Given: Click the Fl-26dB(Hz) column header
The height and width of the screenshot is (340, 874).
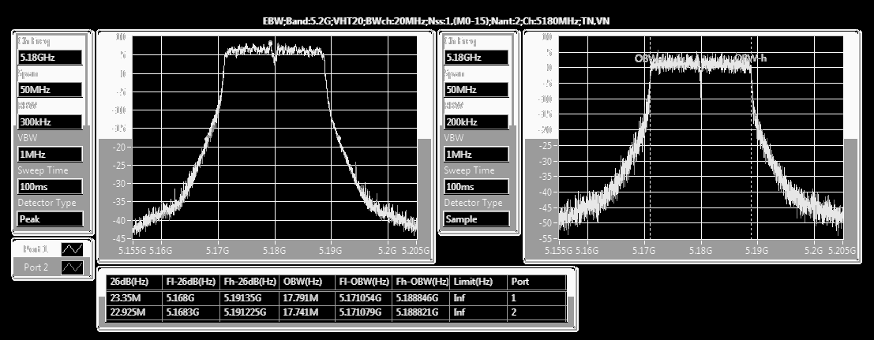Looking at the screenshot, I should [190, 282].
